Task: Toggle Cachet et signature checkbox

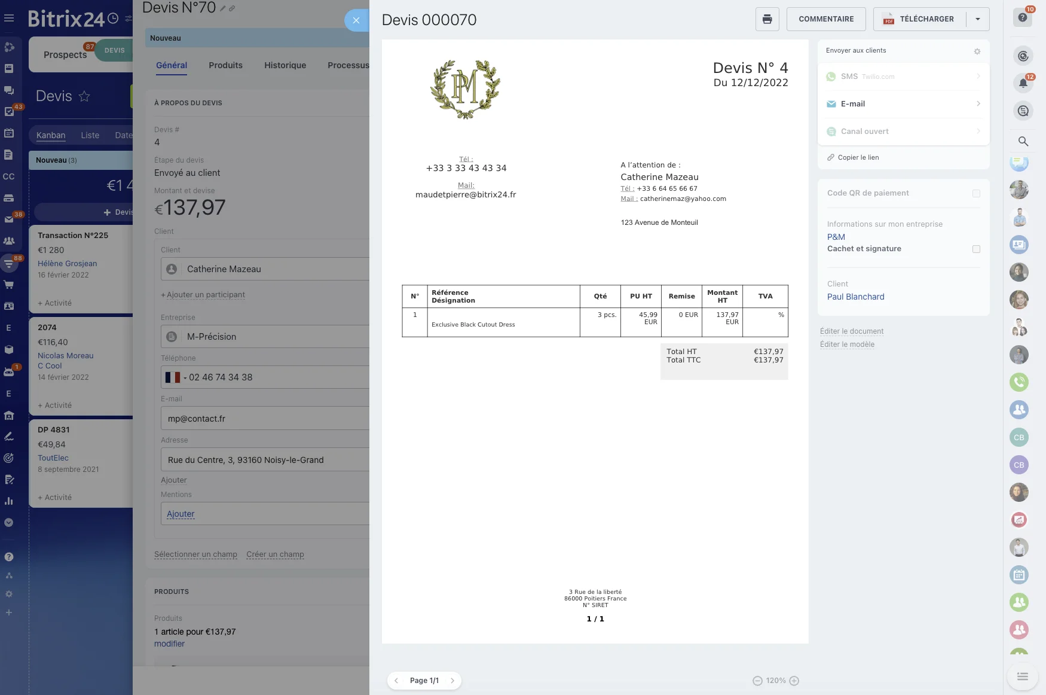Action: pyautogui.click(x=976, y=249)
